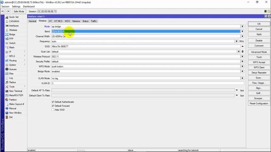The height and width of the screenshot is (152, 271).
Task: Expand the Default AP Tx Rate field
Action: 237,90
